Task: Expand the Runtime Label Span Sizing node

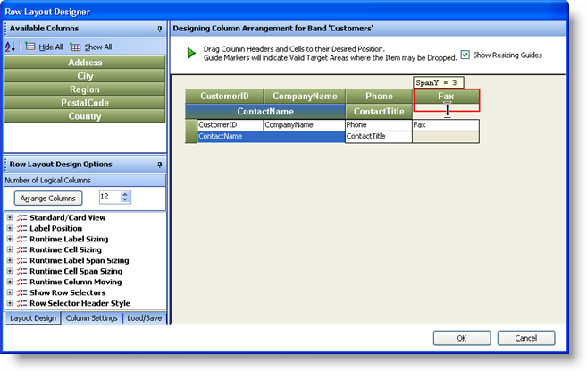Action: click(x=10, y=260)
